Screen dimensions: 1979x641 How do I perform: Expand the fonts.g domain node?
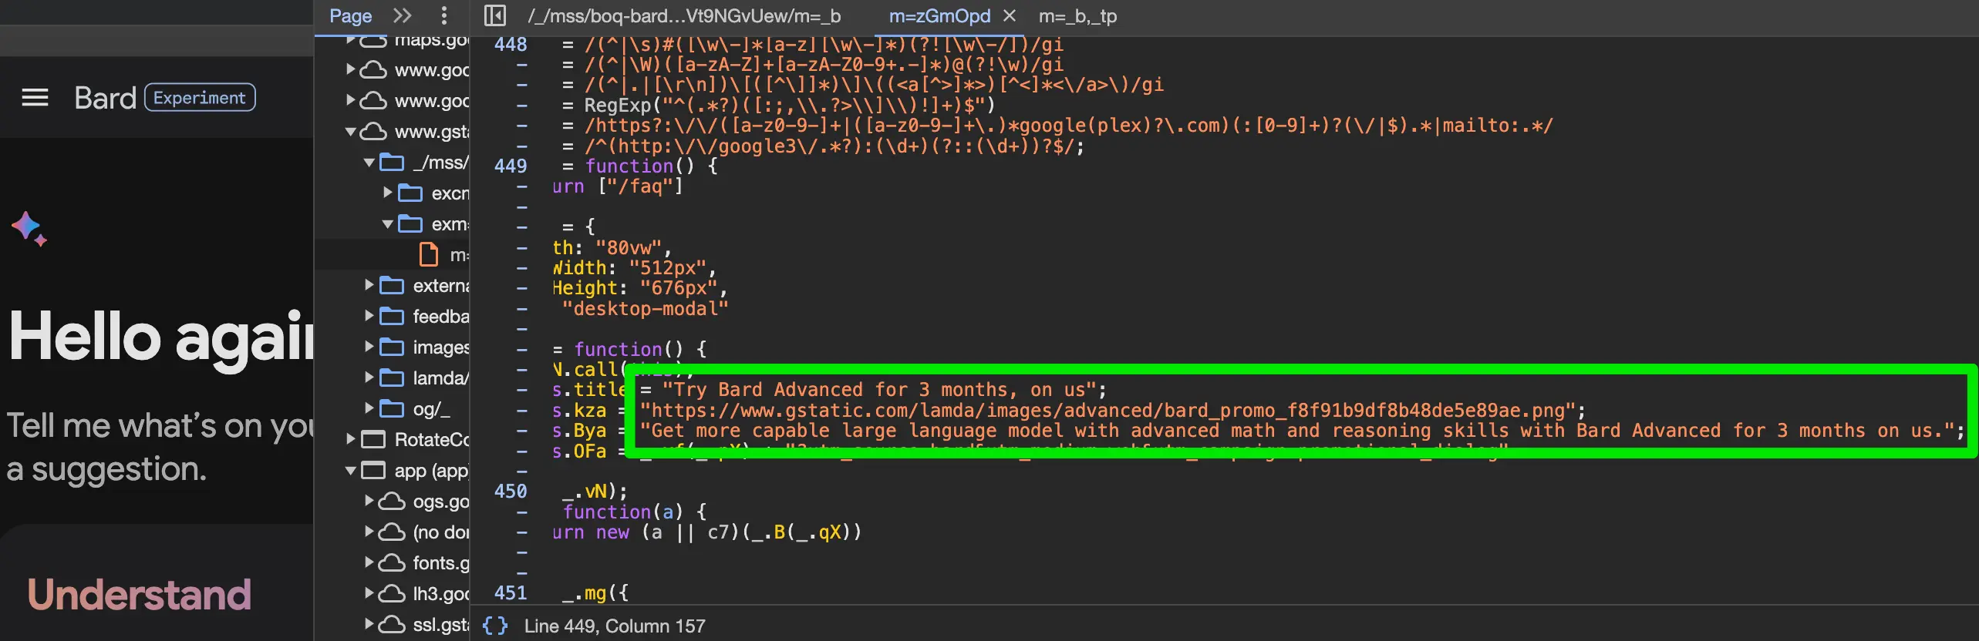click(369, 562)
